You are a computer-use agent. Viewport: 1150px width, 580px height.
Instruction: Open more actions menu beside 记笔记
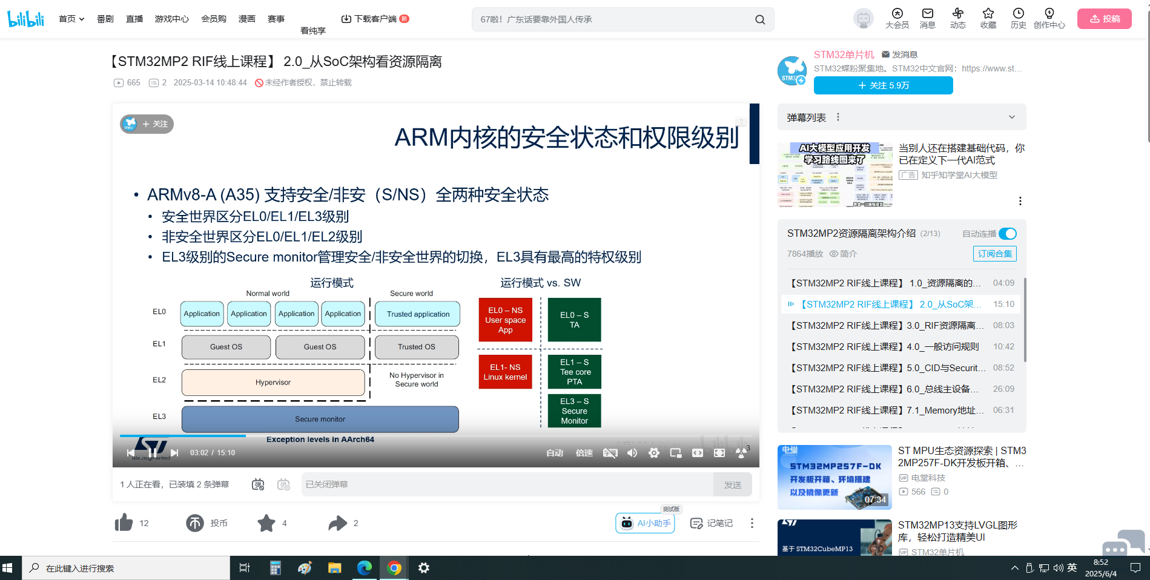pyautogui.click(x=752, y=523)
